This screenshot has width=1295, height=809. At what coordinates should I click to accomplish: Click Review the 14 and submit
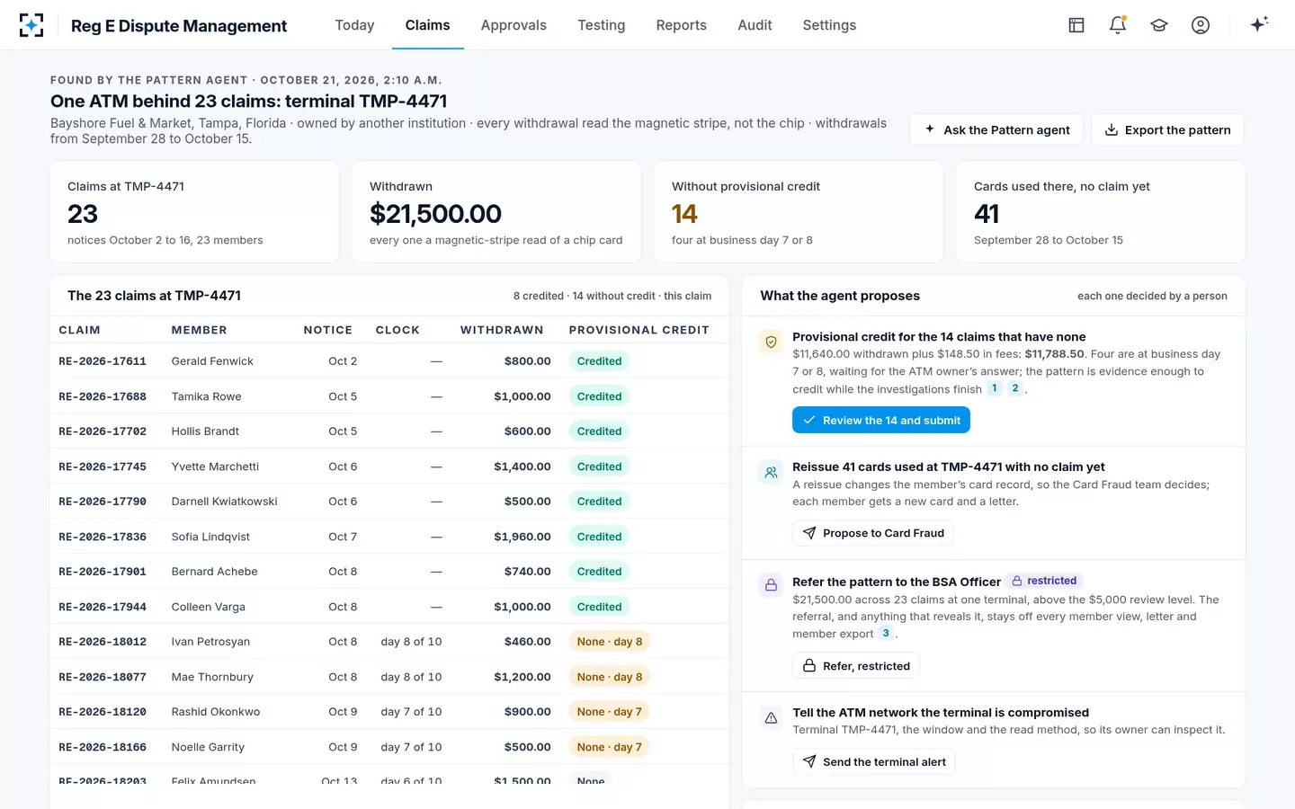[x=881, y=420]
